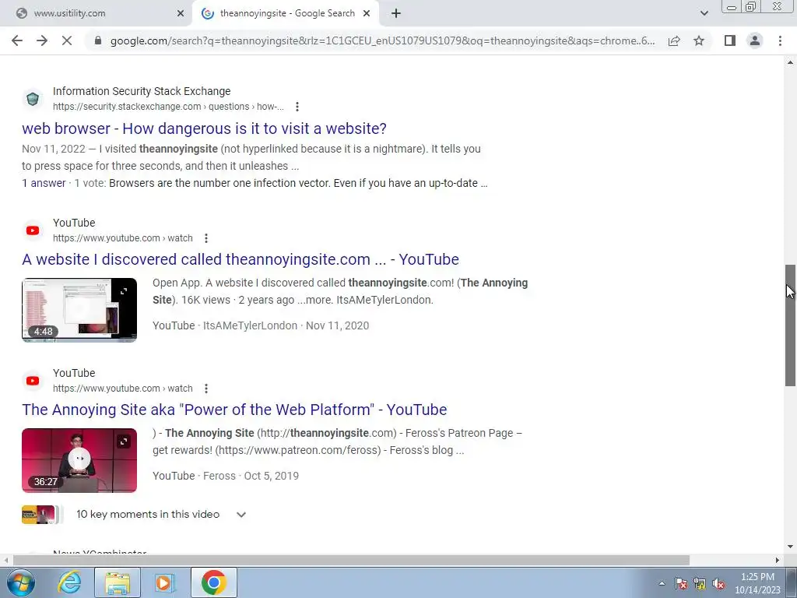Share this page icon in address bar
The width and height of the screenshot is (797, 598).
(x=674, y=40)
